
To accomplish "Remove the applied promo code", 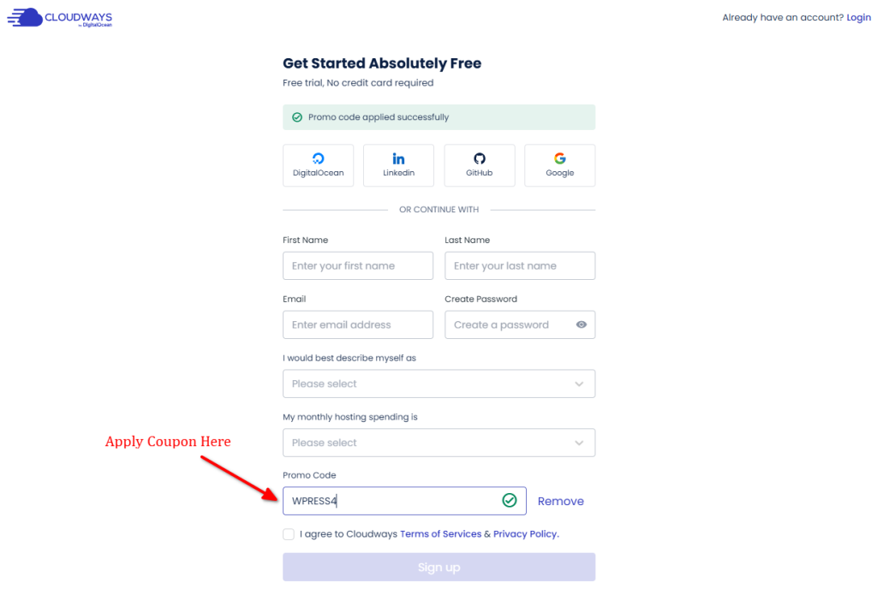I will point(560,502).
